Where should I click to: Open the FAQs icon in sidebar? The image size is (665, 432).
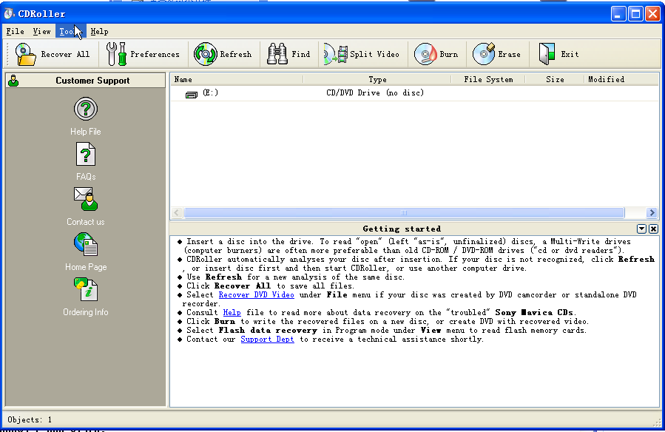coord(86,154)
